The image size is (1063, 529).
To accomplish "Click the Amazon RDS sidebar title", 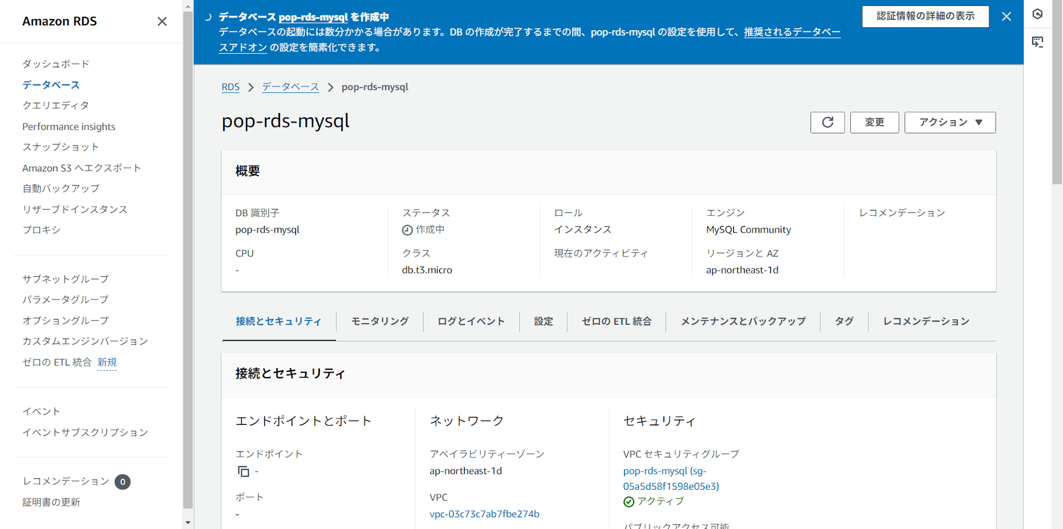I will [60, 21].
